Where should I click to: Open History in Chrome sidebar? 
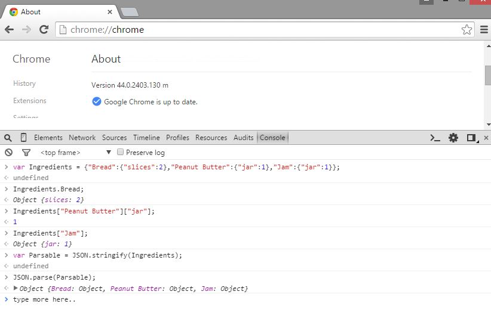(x=24, y=83)
